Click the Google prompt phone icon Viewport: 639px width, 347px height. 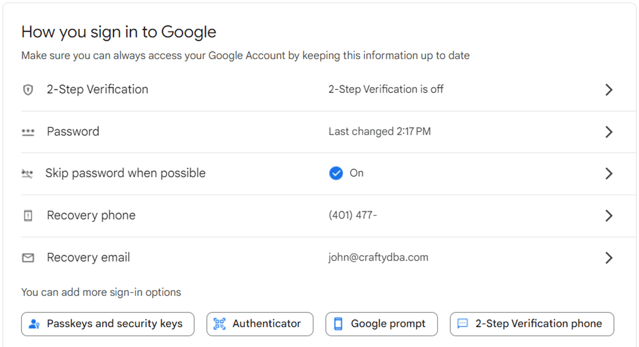coord(338,324)
